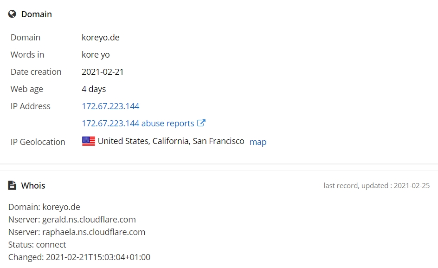The height and width of the screenshot is (268, 438).
Task: Click the Domain section heading
Action: pos(37,14)
